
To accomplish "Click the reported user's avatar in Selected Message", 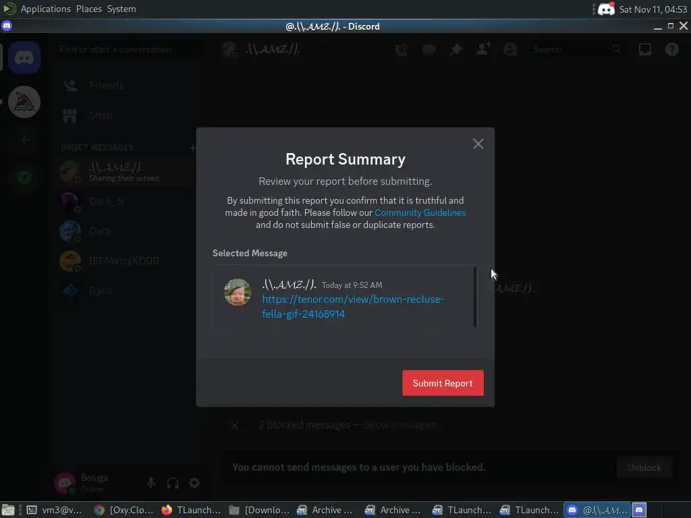I will click(x=238, y=291).
